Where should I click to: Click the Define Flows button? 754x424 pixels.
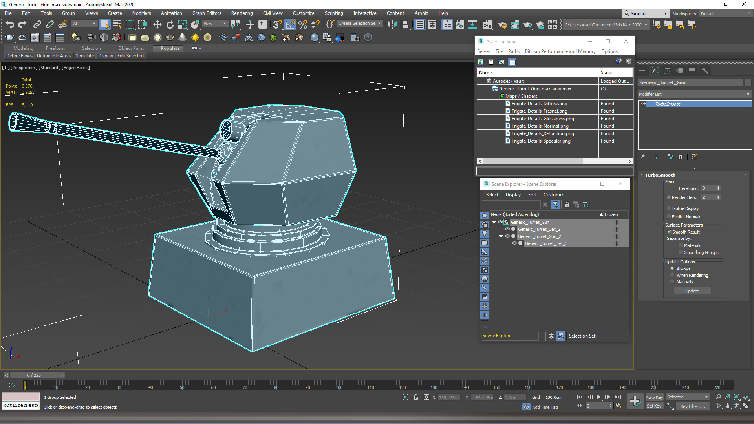coord(19,56)
